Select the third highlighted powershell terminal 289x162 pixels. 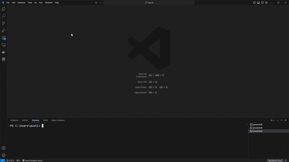tap(269, 131)
